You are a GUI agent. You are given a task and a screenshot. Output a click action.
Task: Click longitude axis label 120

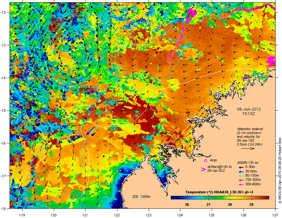pos(54,215)
